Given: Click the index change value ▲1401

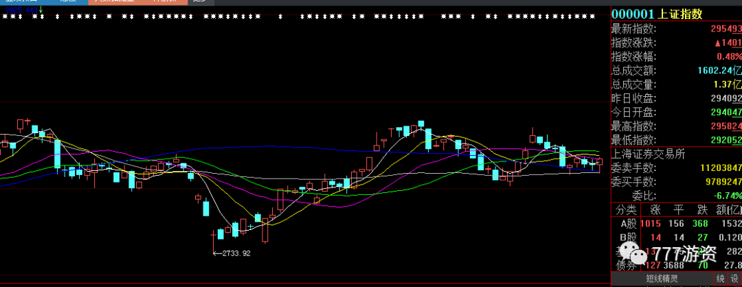Looking at the screenshot, I should click(x=728, y=43).
